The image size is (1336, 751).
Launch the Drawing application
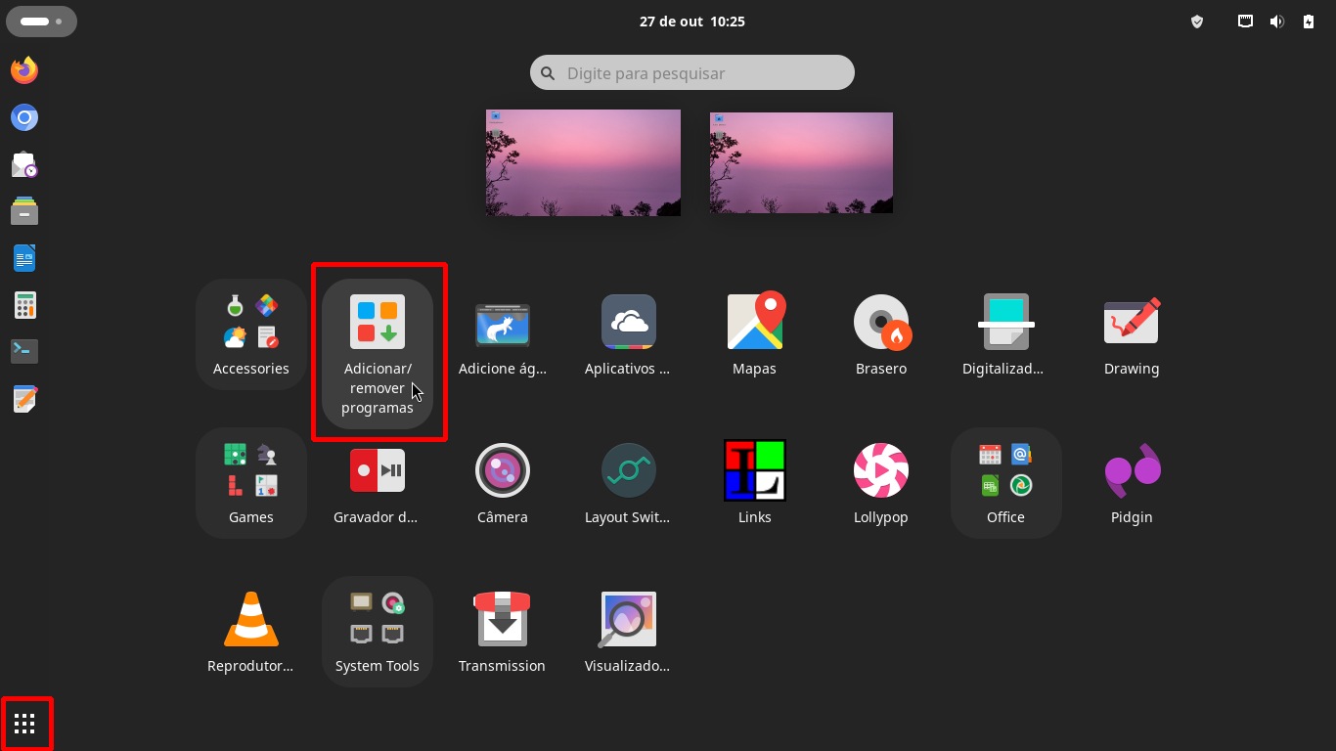click(1132, 323)
